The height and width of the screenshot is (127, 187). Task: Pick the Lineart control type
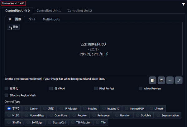156,109
